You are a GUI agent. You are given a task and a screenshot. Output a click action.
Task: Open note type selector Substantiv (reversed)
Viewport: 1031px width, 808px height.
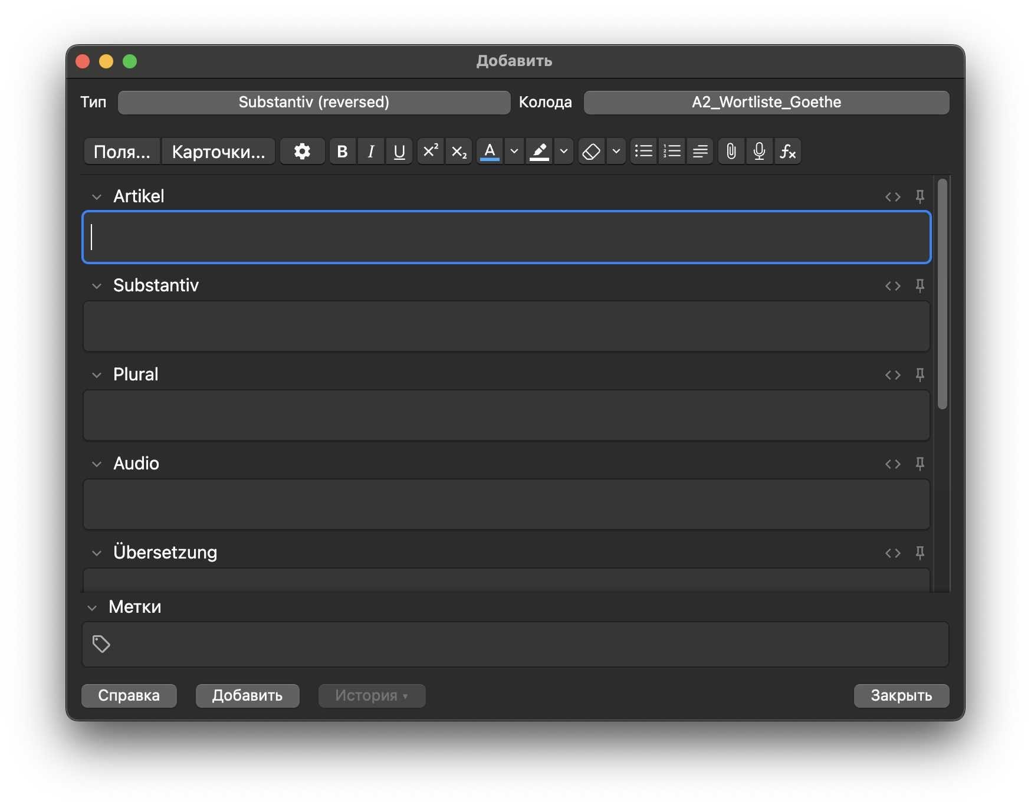[x=314, y=102]
